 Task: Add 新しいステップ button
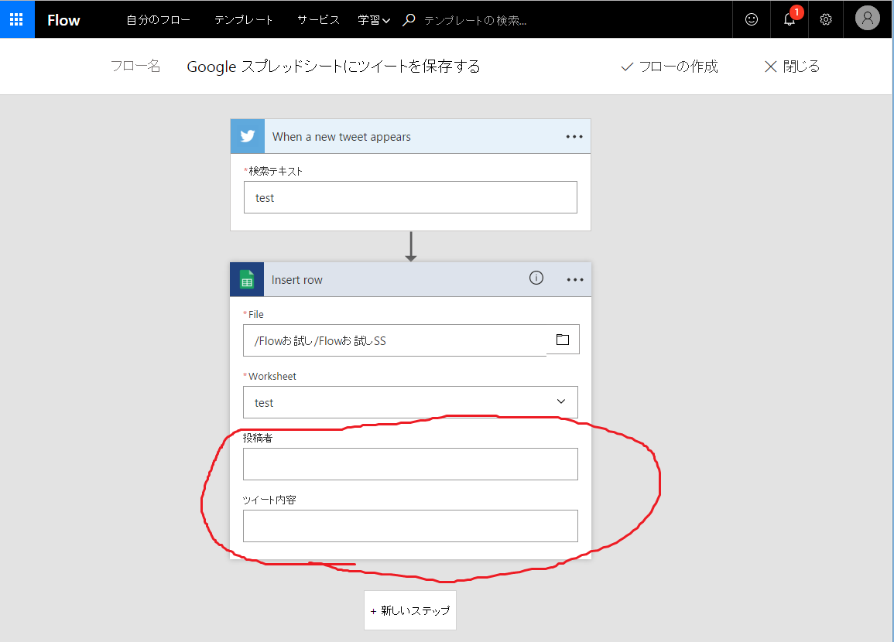point(410,610)
